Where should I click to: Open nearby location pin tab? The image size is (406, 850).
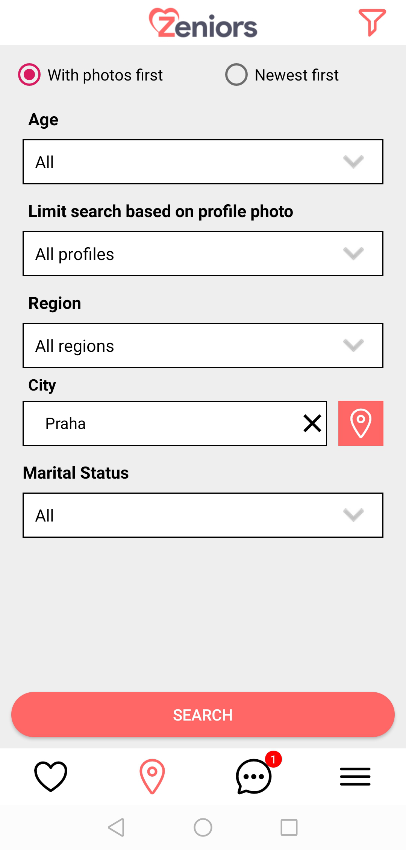point(152,776)
